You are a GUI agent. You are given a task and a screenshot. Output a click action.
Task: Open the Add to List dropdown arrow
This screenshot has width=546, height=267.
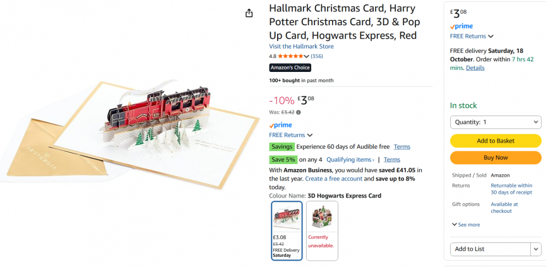[535, 249]
